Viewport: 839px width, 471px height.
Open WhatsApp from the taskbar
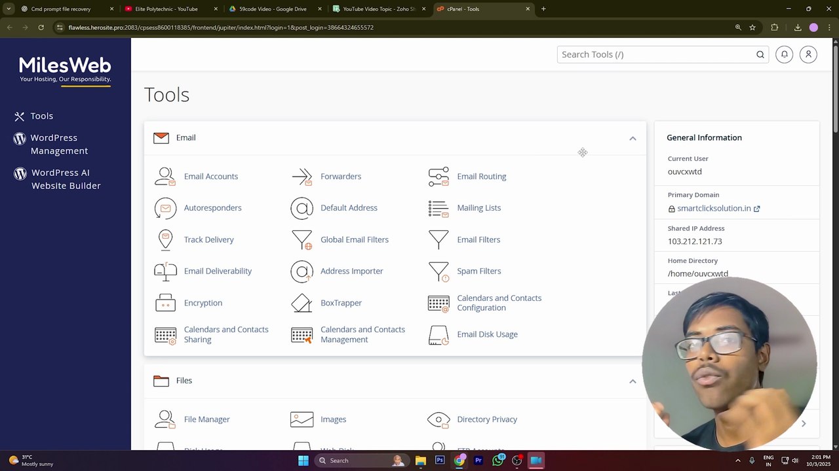pos(498,461)
